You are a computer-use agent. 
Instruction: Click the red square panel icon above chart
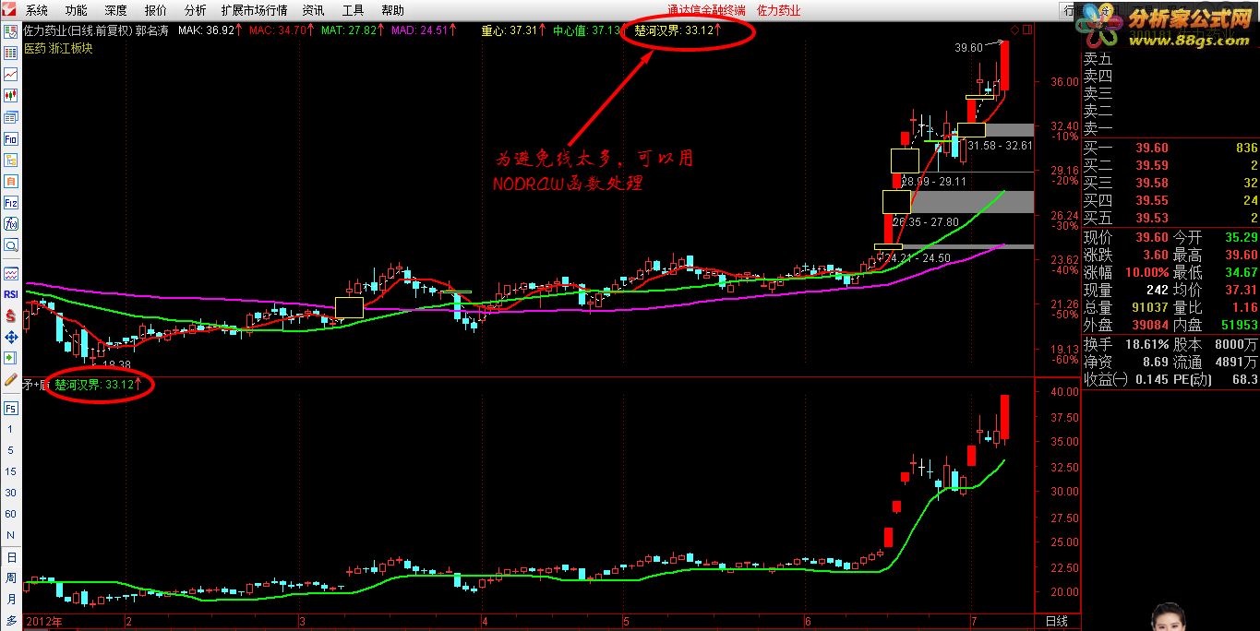click(1027, 30)
